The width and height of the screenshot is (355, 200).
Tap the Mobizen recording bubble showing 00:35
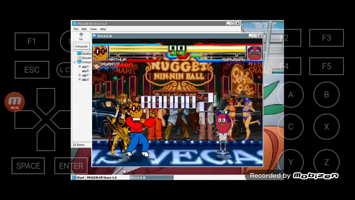[15, 102]
